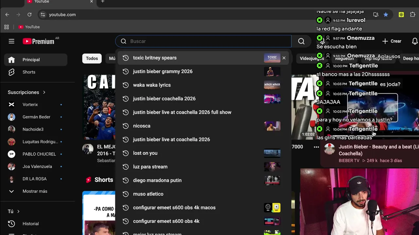The height and width of the screenshot is (235, 419).
Task: Select 'justin bieber grammy 2026' suggestion
Action: tap(203, 71)
